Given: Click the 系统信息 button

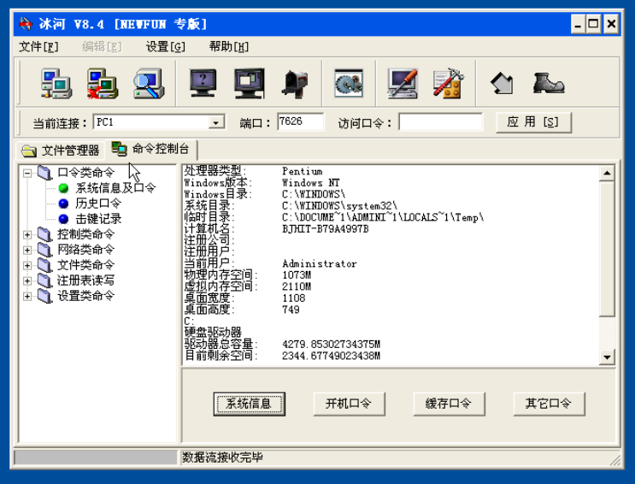Looking at the screenshot, I should click(249, 404).
